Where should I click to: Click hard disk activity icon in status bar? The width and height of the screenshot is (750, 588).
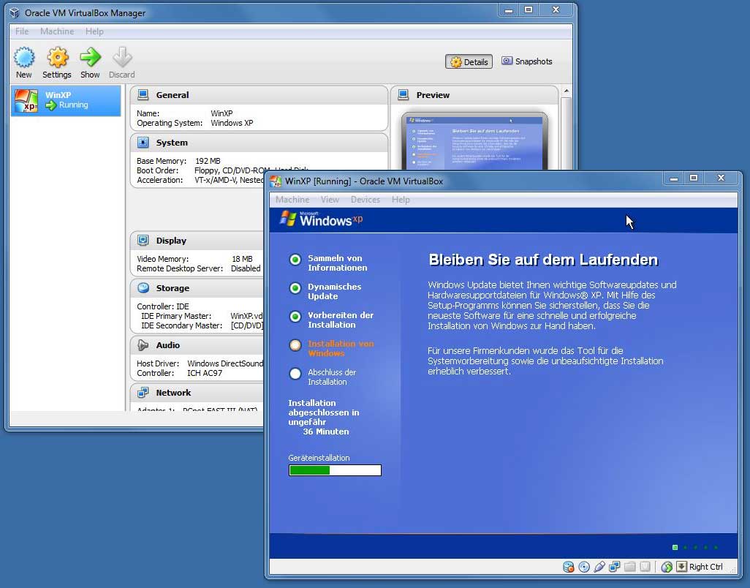tap(568, 567)
